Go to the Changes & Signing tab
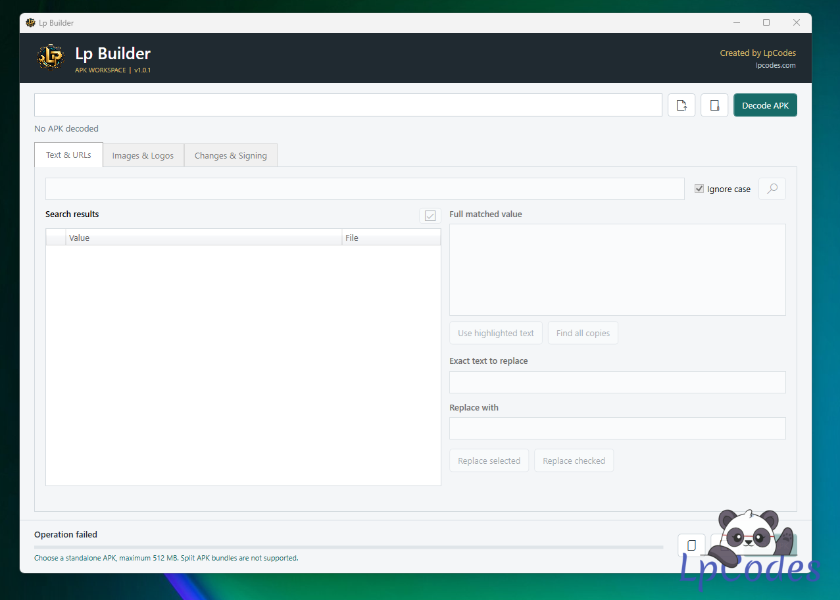Viewport: 840px width, 600px height. tap(230, 156)
